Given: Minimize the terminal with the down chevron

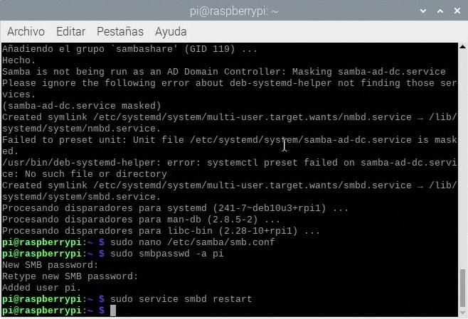Looking at the screenshot, I should [423, 11].
